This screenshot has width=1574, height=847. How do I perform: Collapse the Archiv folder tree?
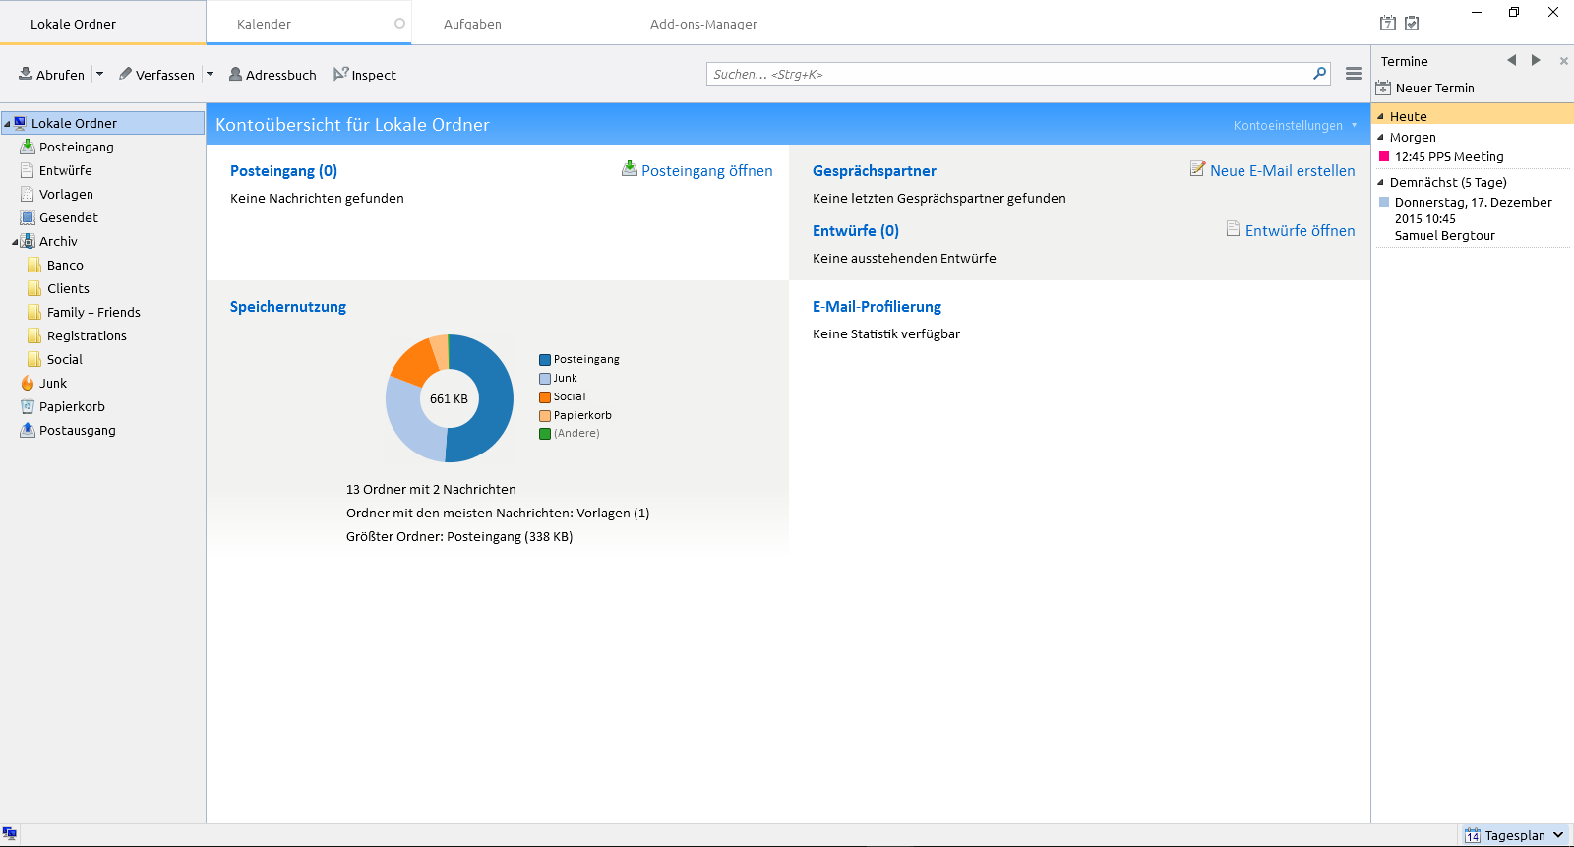[15, 242]
